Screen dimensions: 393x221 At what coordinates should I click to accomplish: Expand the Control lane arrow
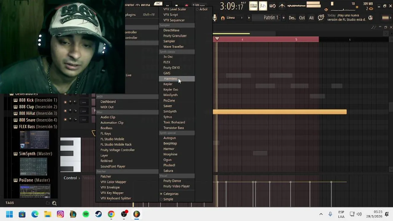(79, 178)
